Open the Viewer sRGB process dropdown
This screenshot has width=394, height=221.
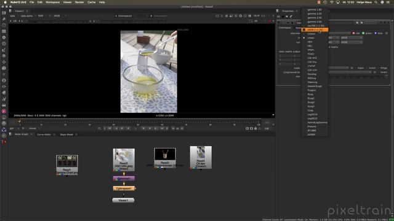[x=59, y=16]
